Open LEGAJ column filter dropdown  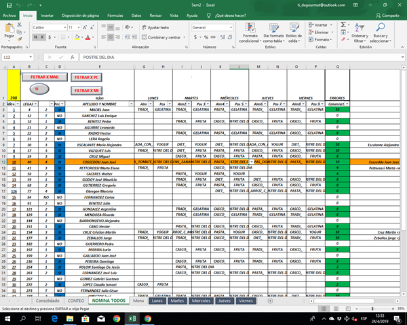(35, 104)
